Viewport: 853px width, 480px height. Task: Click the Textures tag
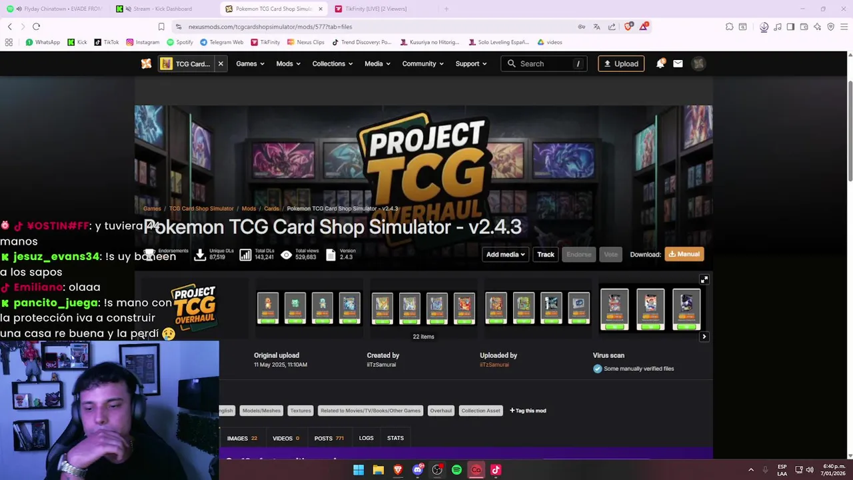301,411
